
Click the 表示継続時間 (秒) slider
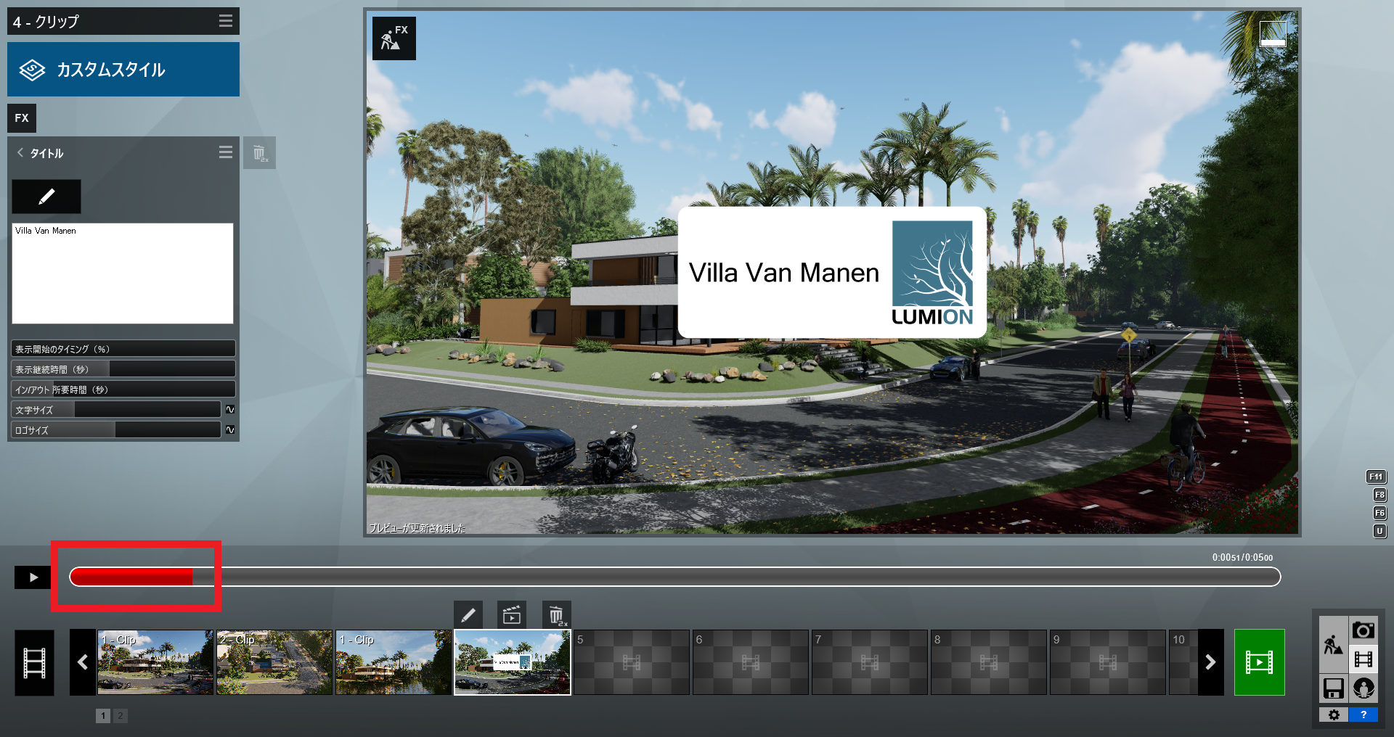[x=123, y=368]
